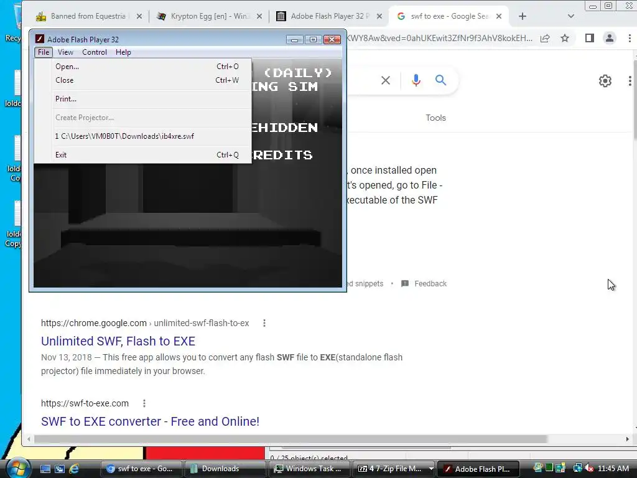The height and width of the screenshot is (478, 637).
Task: Click the Feedback link for featured snippet
Action: tap(430, 284)
